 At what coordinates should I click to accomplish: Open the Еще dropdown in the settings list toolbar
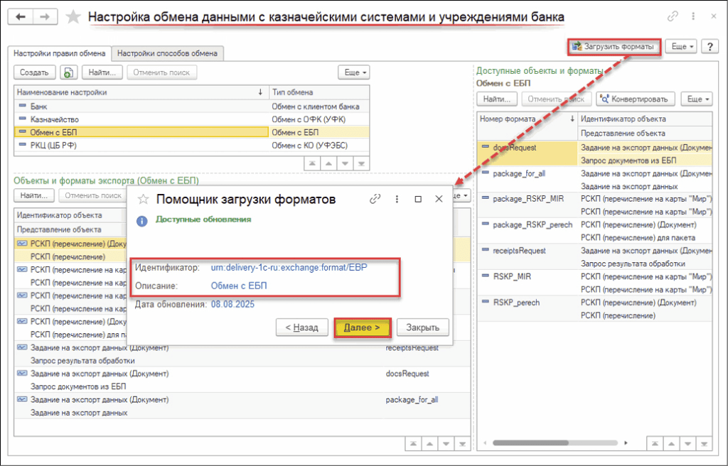coord(353,72)
